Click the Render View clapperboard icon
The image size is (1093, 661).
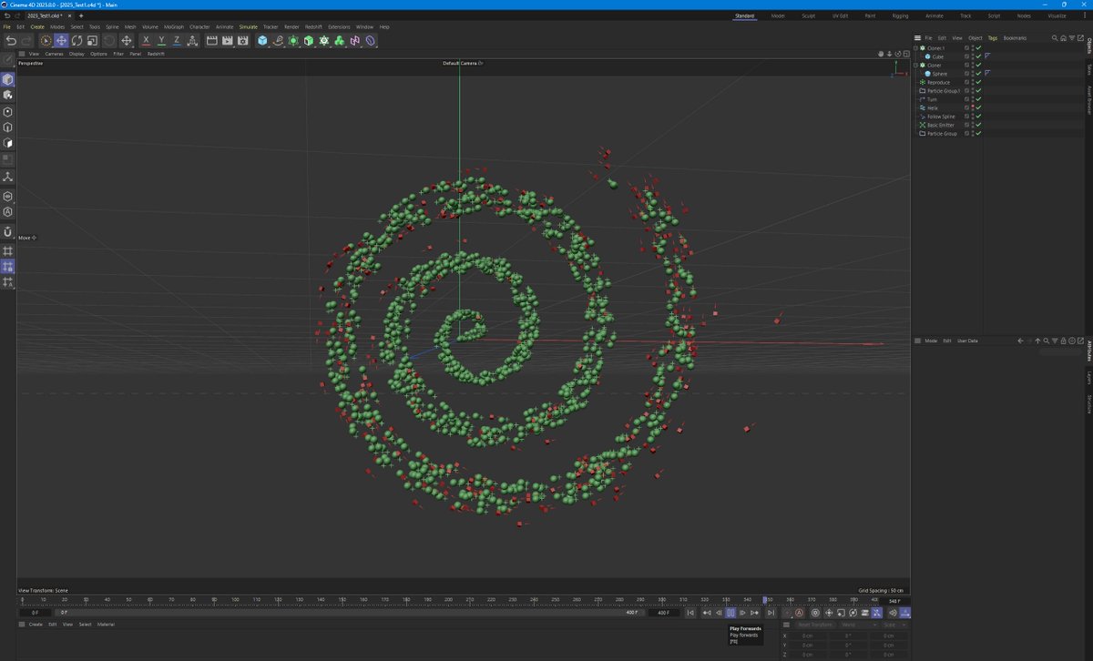pyautogui.click(x=212, y=41)
